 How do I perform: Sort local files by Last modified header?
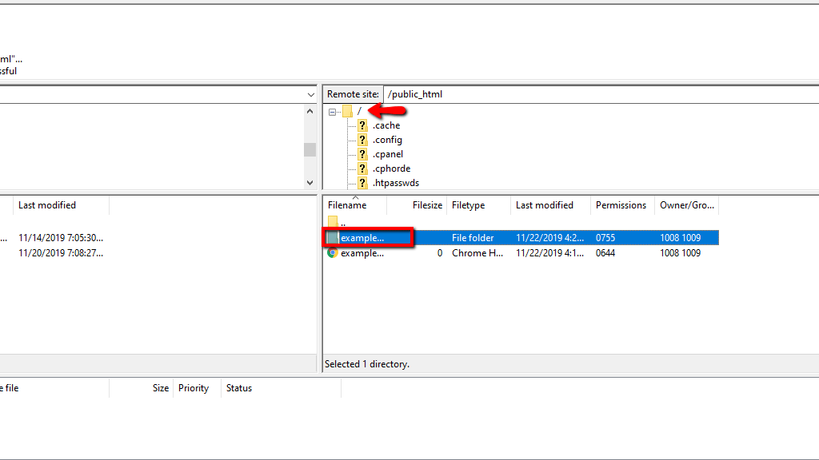click(x=61, y=205)
